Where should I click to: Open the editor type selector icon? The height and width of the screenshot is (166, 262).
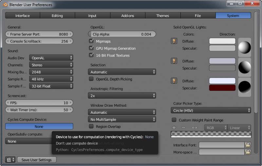coord(10,160)
